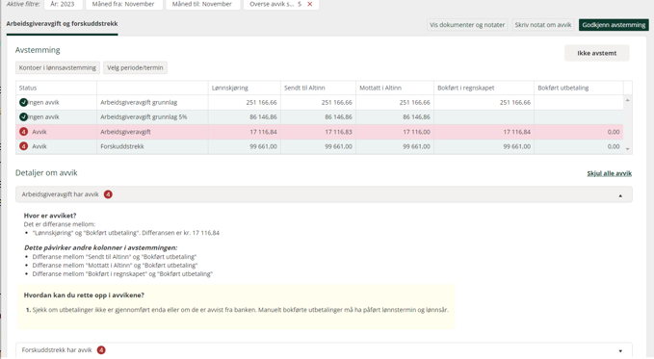Click Bokført i regnskapet value 251 166,66
The width and height of the screenshot is (654, 359).
(515, 102)
